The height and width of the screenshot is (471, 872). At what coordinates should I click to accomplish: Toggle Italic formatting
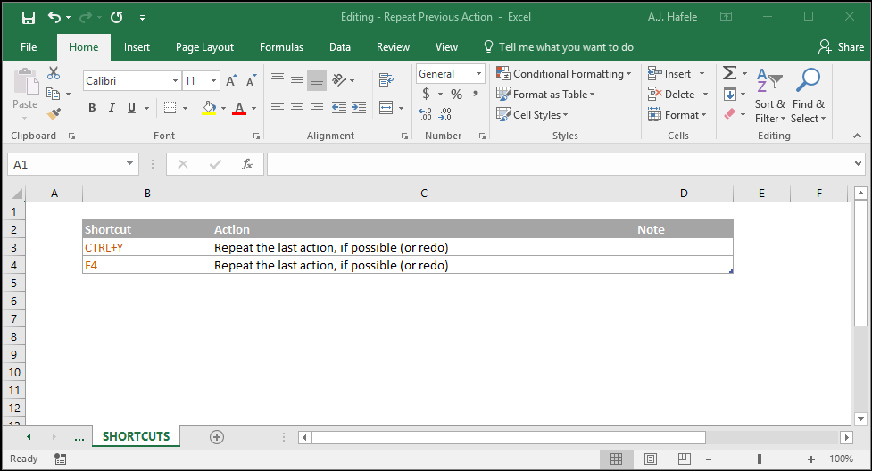(112, 108)
